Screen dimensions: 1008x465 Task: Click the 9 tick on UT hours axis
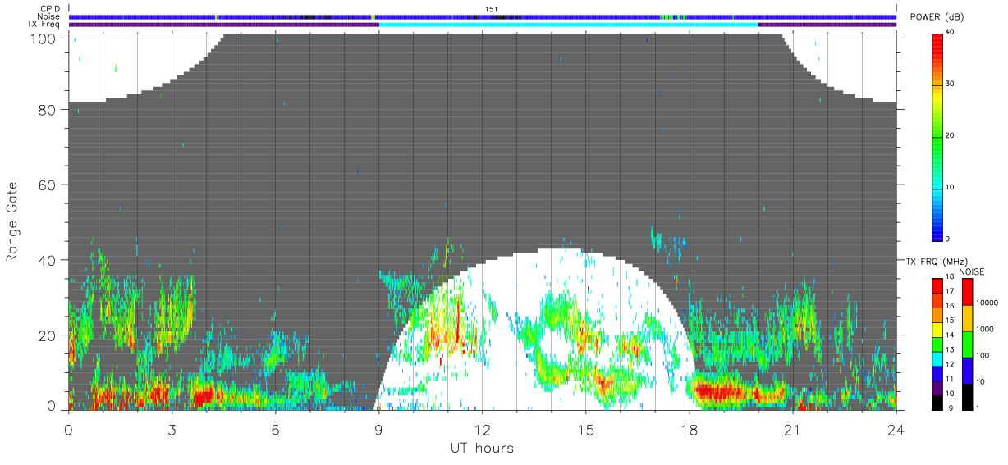click(378, 429)
